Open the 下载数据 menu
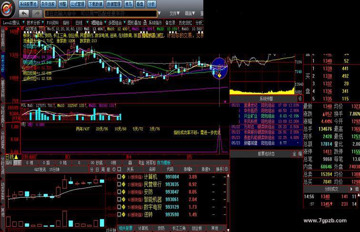 (96, 4)
